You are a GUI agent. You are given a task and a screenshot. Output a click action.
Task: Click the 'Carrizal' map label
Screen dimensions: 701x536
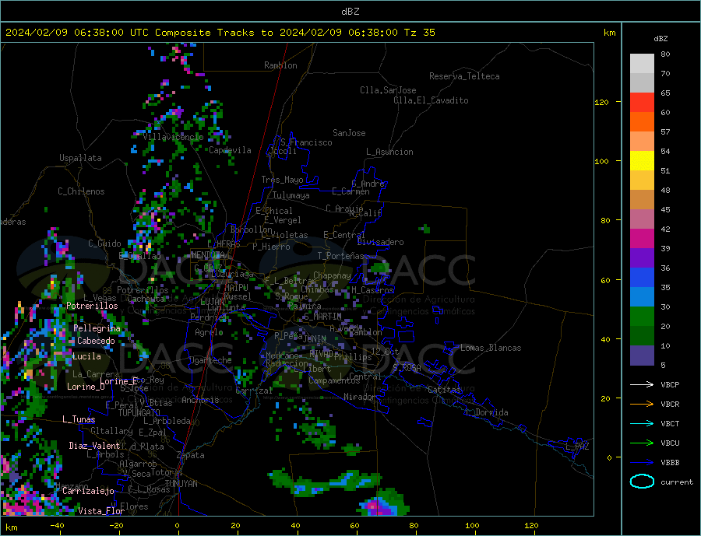pyautogui.click(x=254, y=391)
